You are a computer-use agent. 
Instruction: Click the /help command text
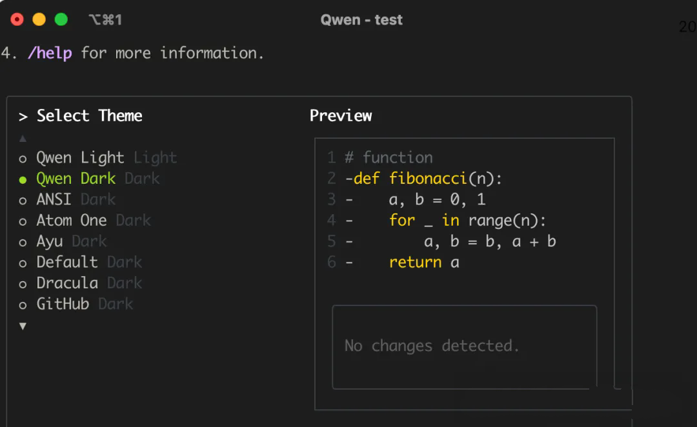(x=50, y=54)
